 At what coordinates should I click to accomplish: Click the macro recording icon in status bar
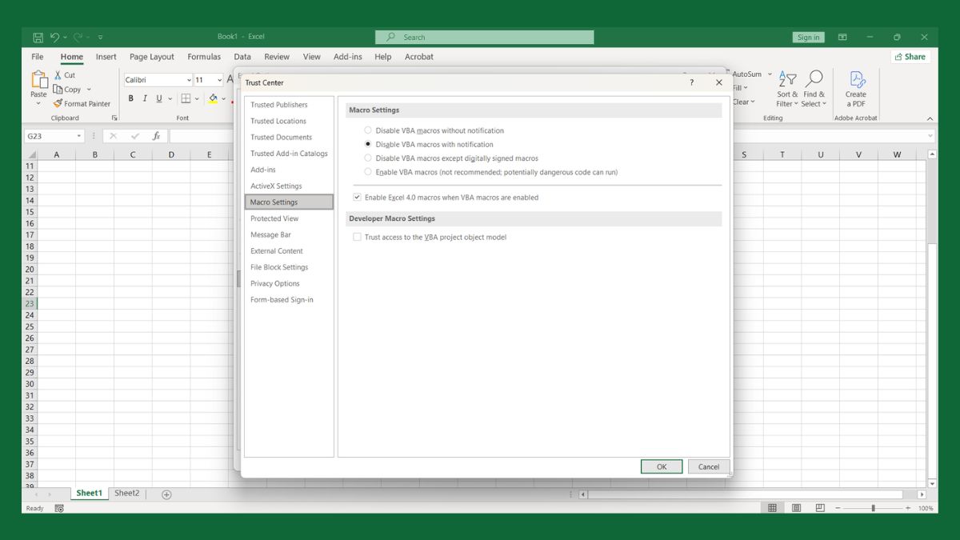pyautogui.click(x=59, y=508)
